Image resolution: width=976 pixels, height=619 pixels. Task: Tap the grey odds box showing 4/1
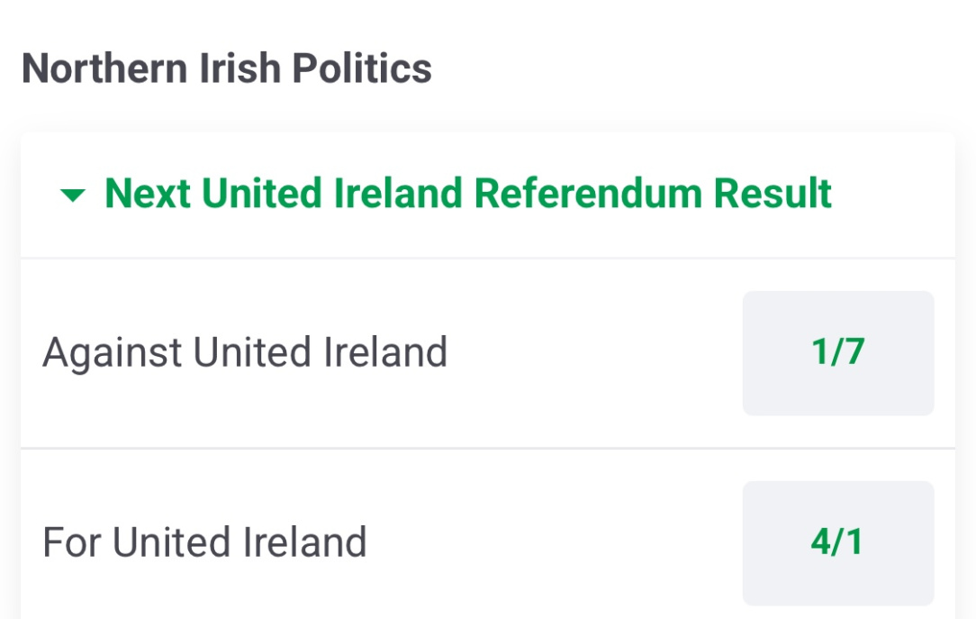point(837,542)
